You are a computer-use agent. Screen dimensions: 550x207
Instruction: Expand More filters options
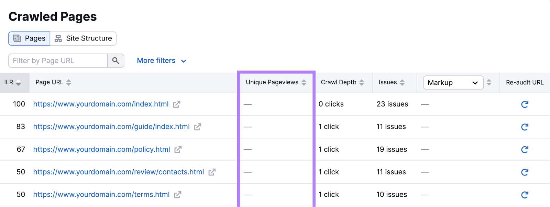pyautogui.click(x=162, y=61)
